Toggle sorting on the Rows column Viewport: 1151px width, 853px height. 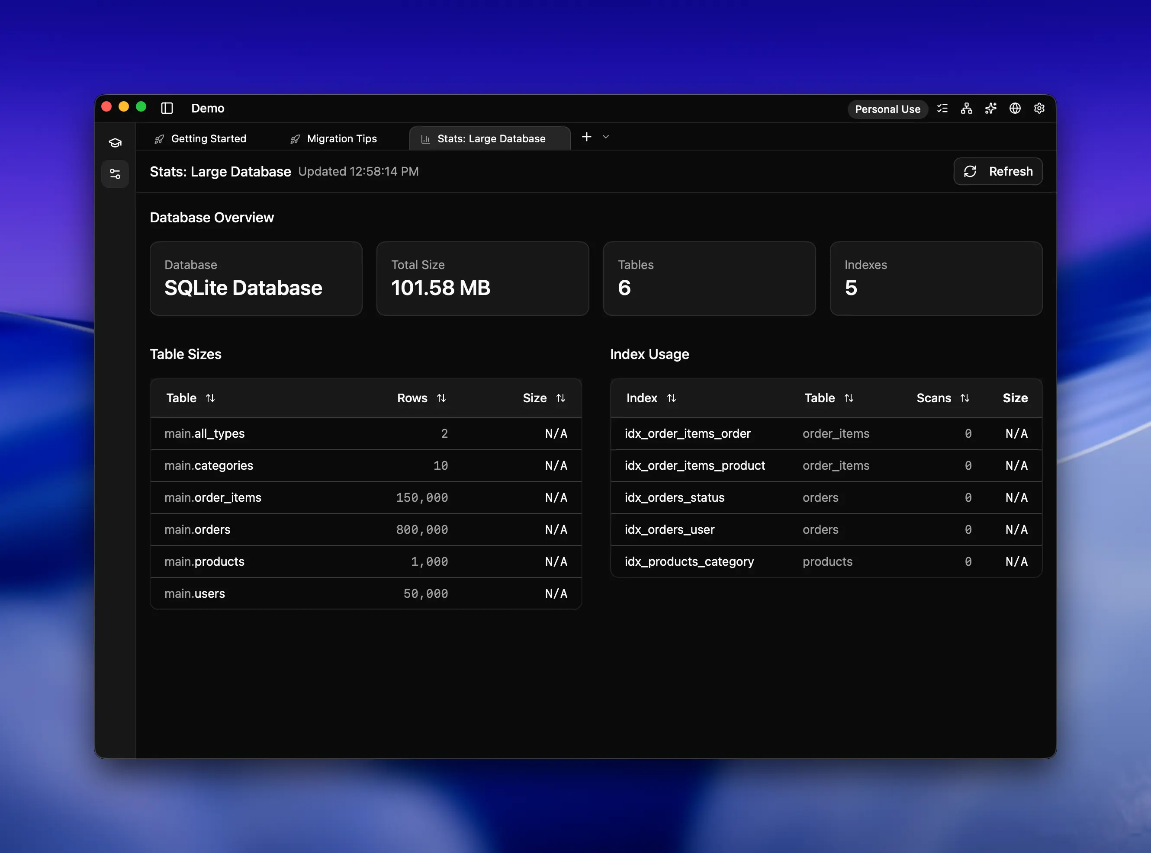[441, 398]
